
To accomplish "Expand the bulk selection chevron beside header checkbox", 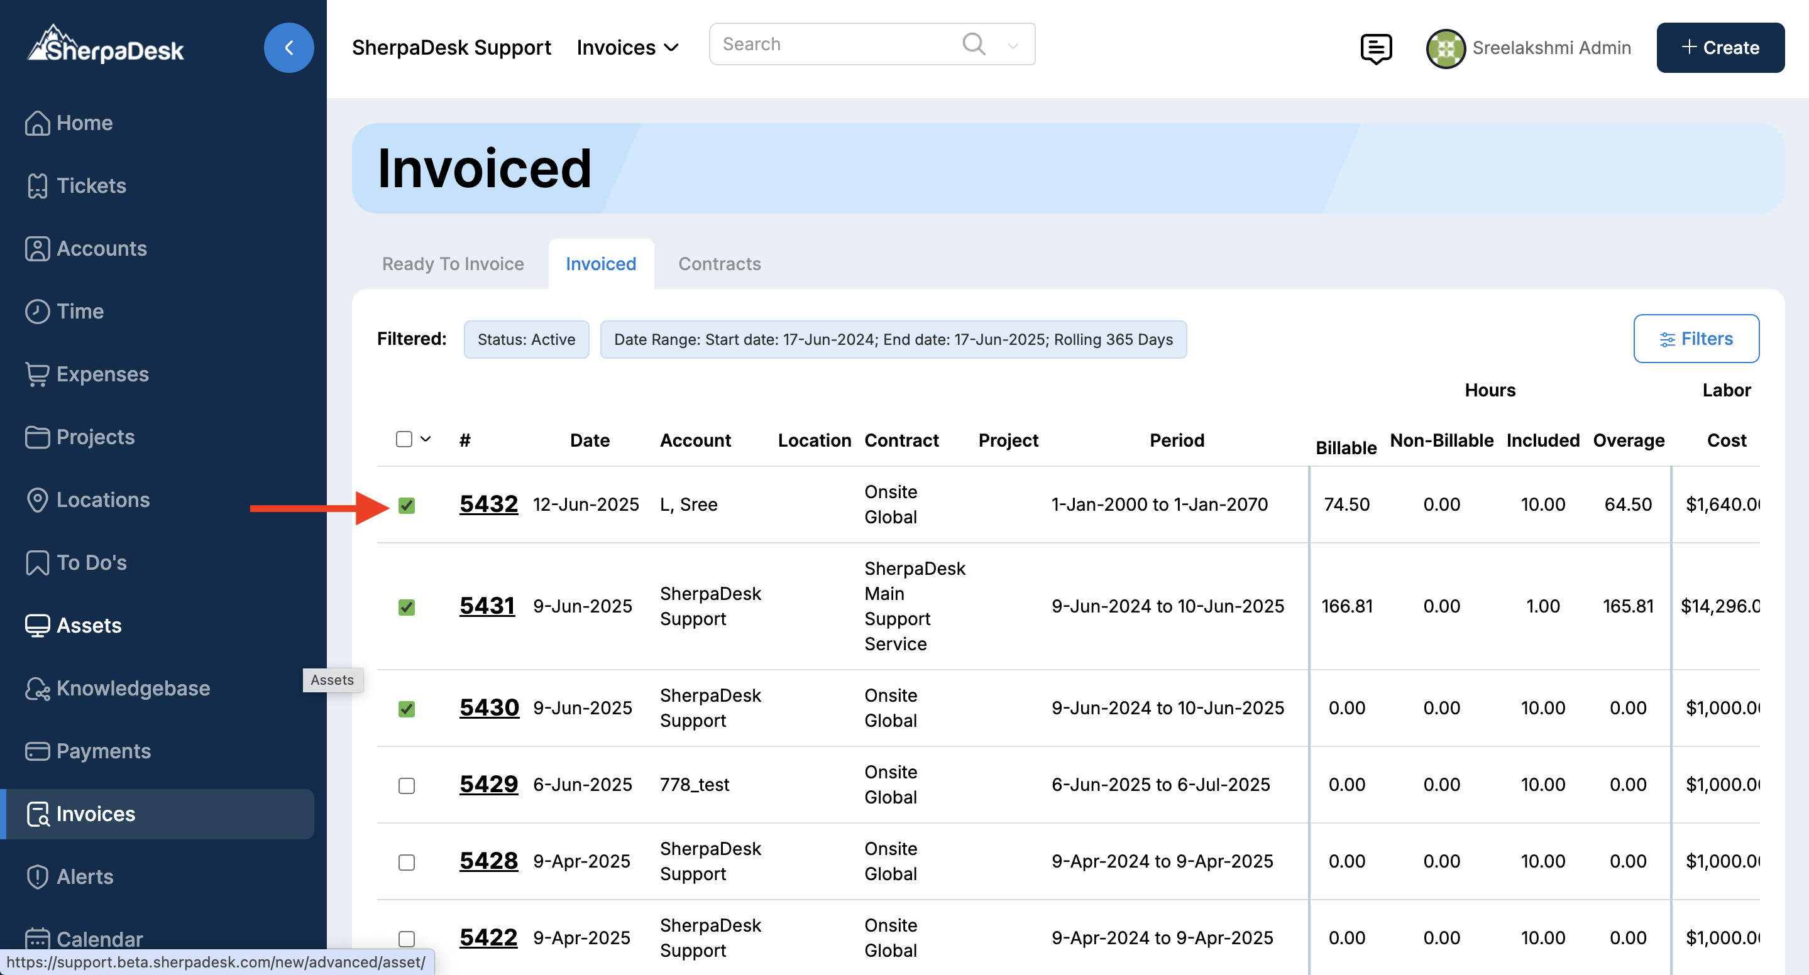I will pyautogui.click(x=426, y=439).
